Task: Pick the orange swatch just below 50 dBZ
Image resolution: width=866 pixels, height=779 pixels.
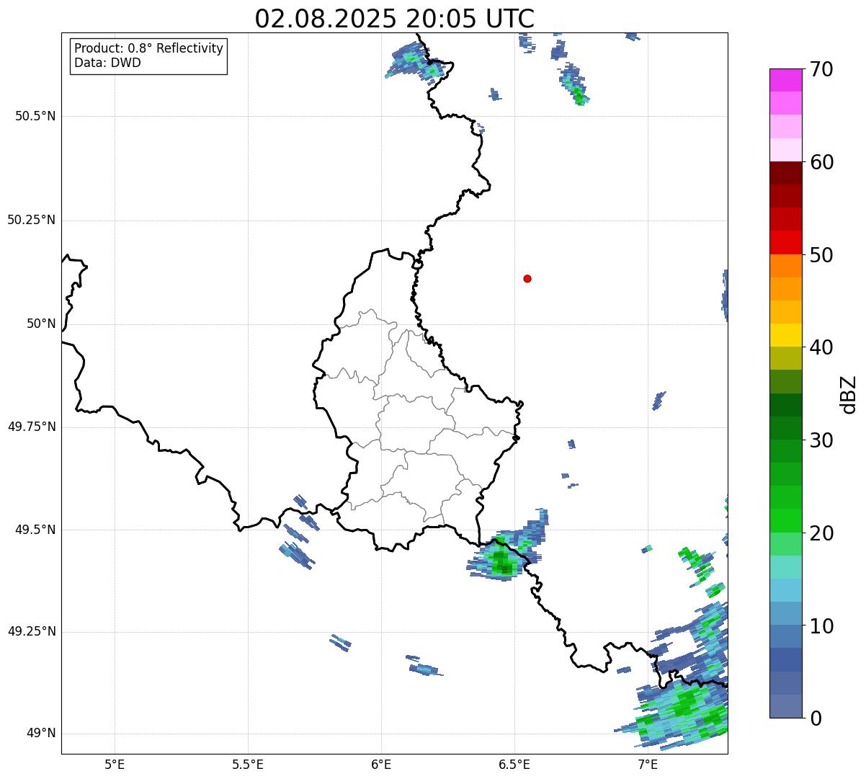Action: pos(786,266)
